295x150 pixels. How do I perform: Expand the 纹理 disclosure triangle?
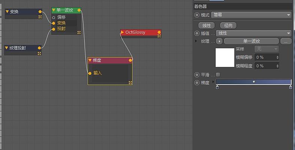196,41
